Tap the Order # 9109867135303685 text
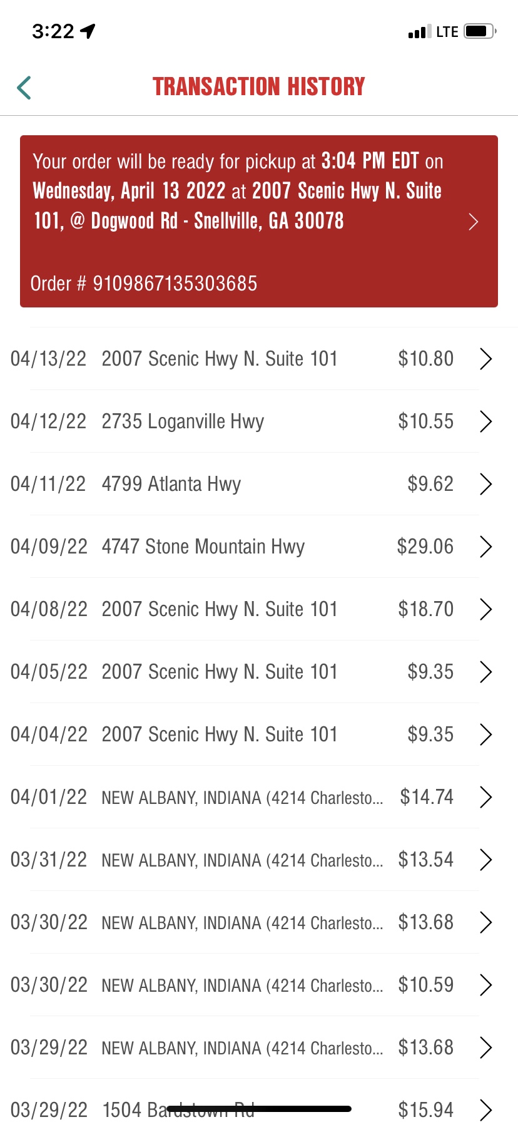518x1122 pixels. tap(144, 284)
